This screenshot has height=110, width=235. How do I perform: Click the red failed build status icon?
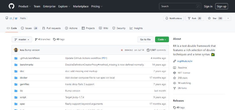tap(122, 50)
